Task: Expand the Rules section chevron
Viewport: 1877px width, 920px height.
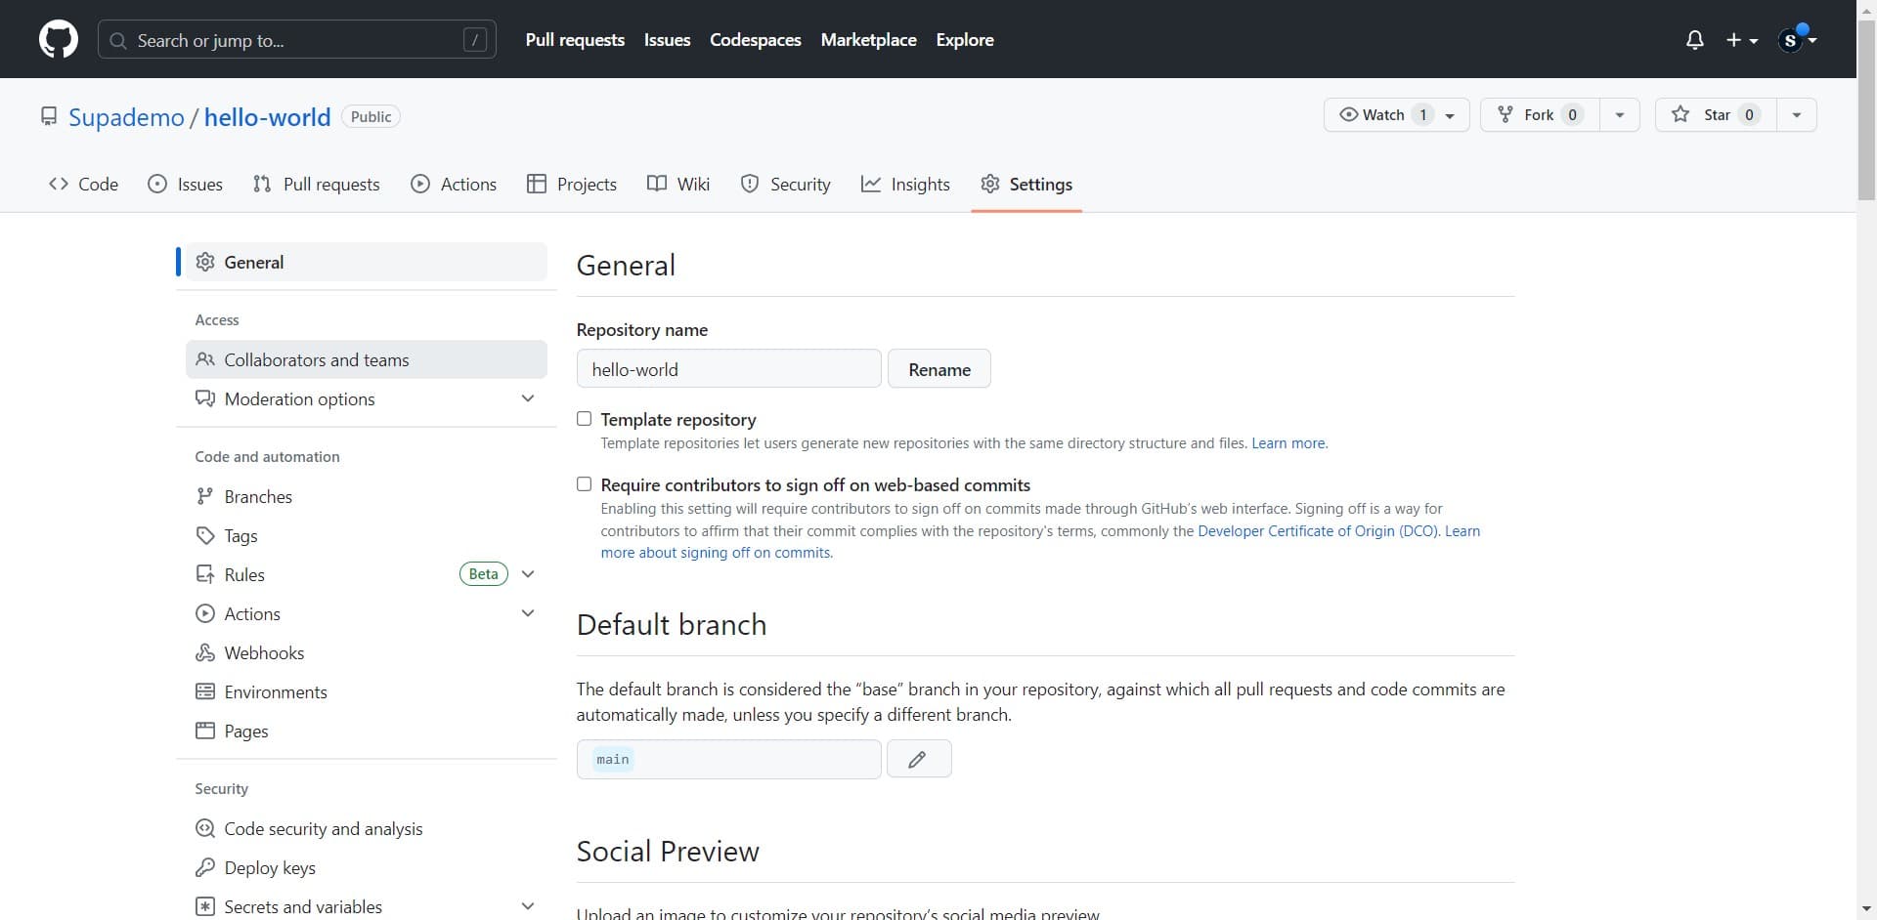Action: click(x=527, y=574)
